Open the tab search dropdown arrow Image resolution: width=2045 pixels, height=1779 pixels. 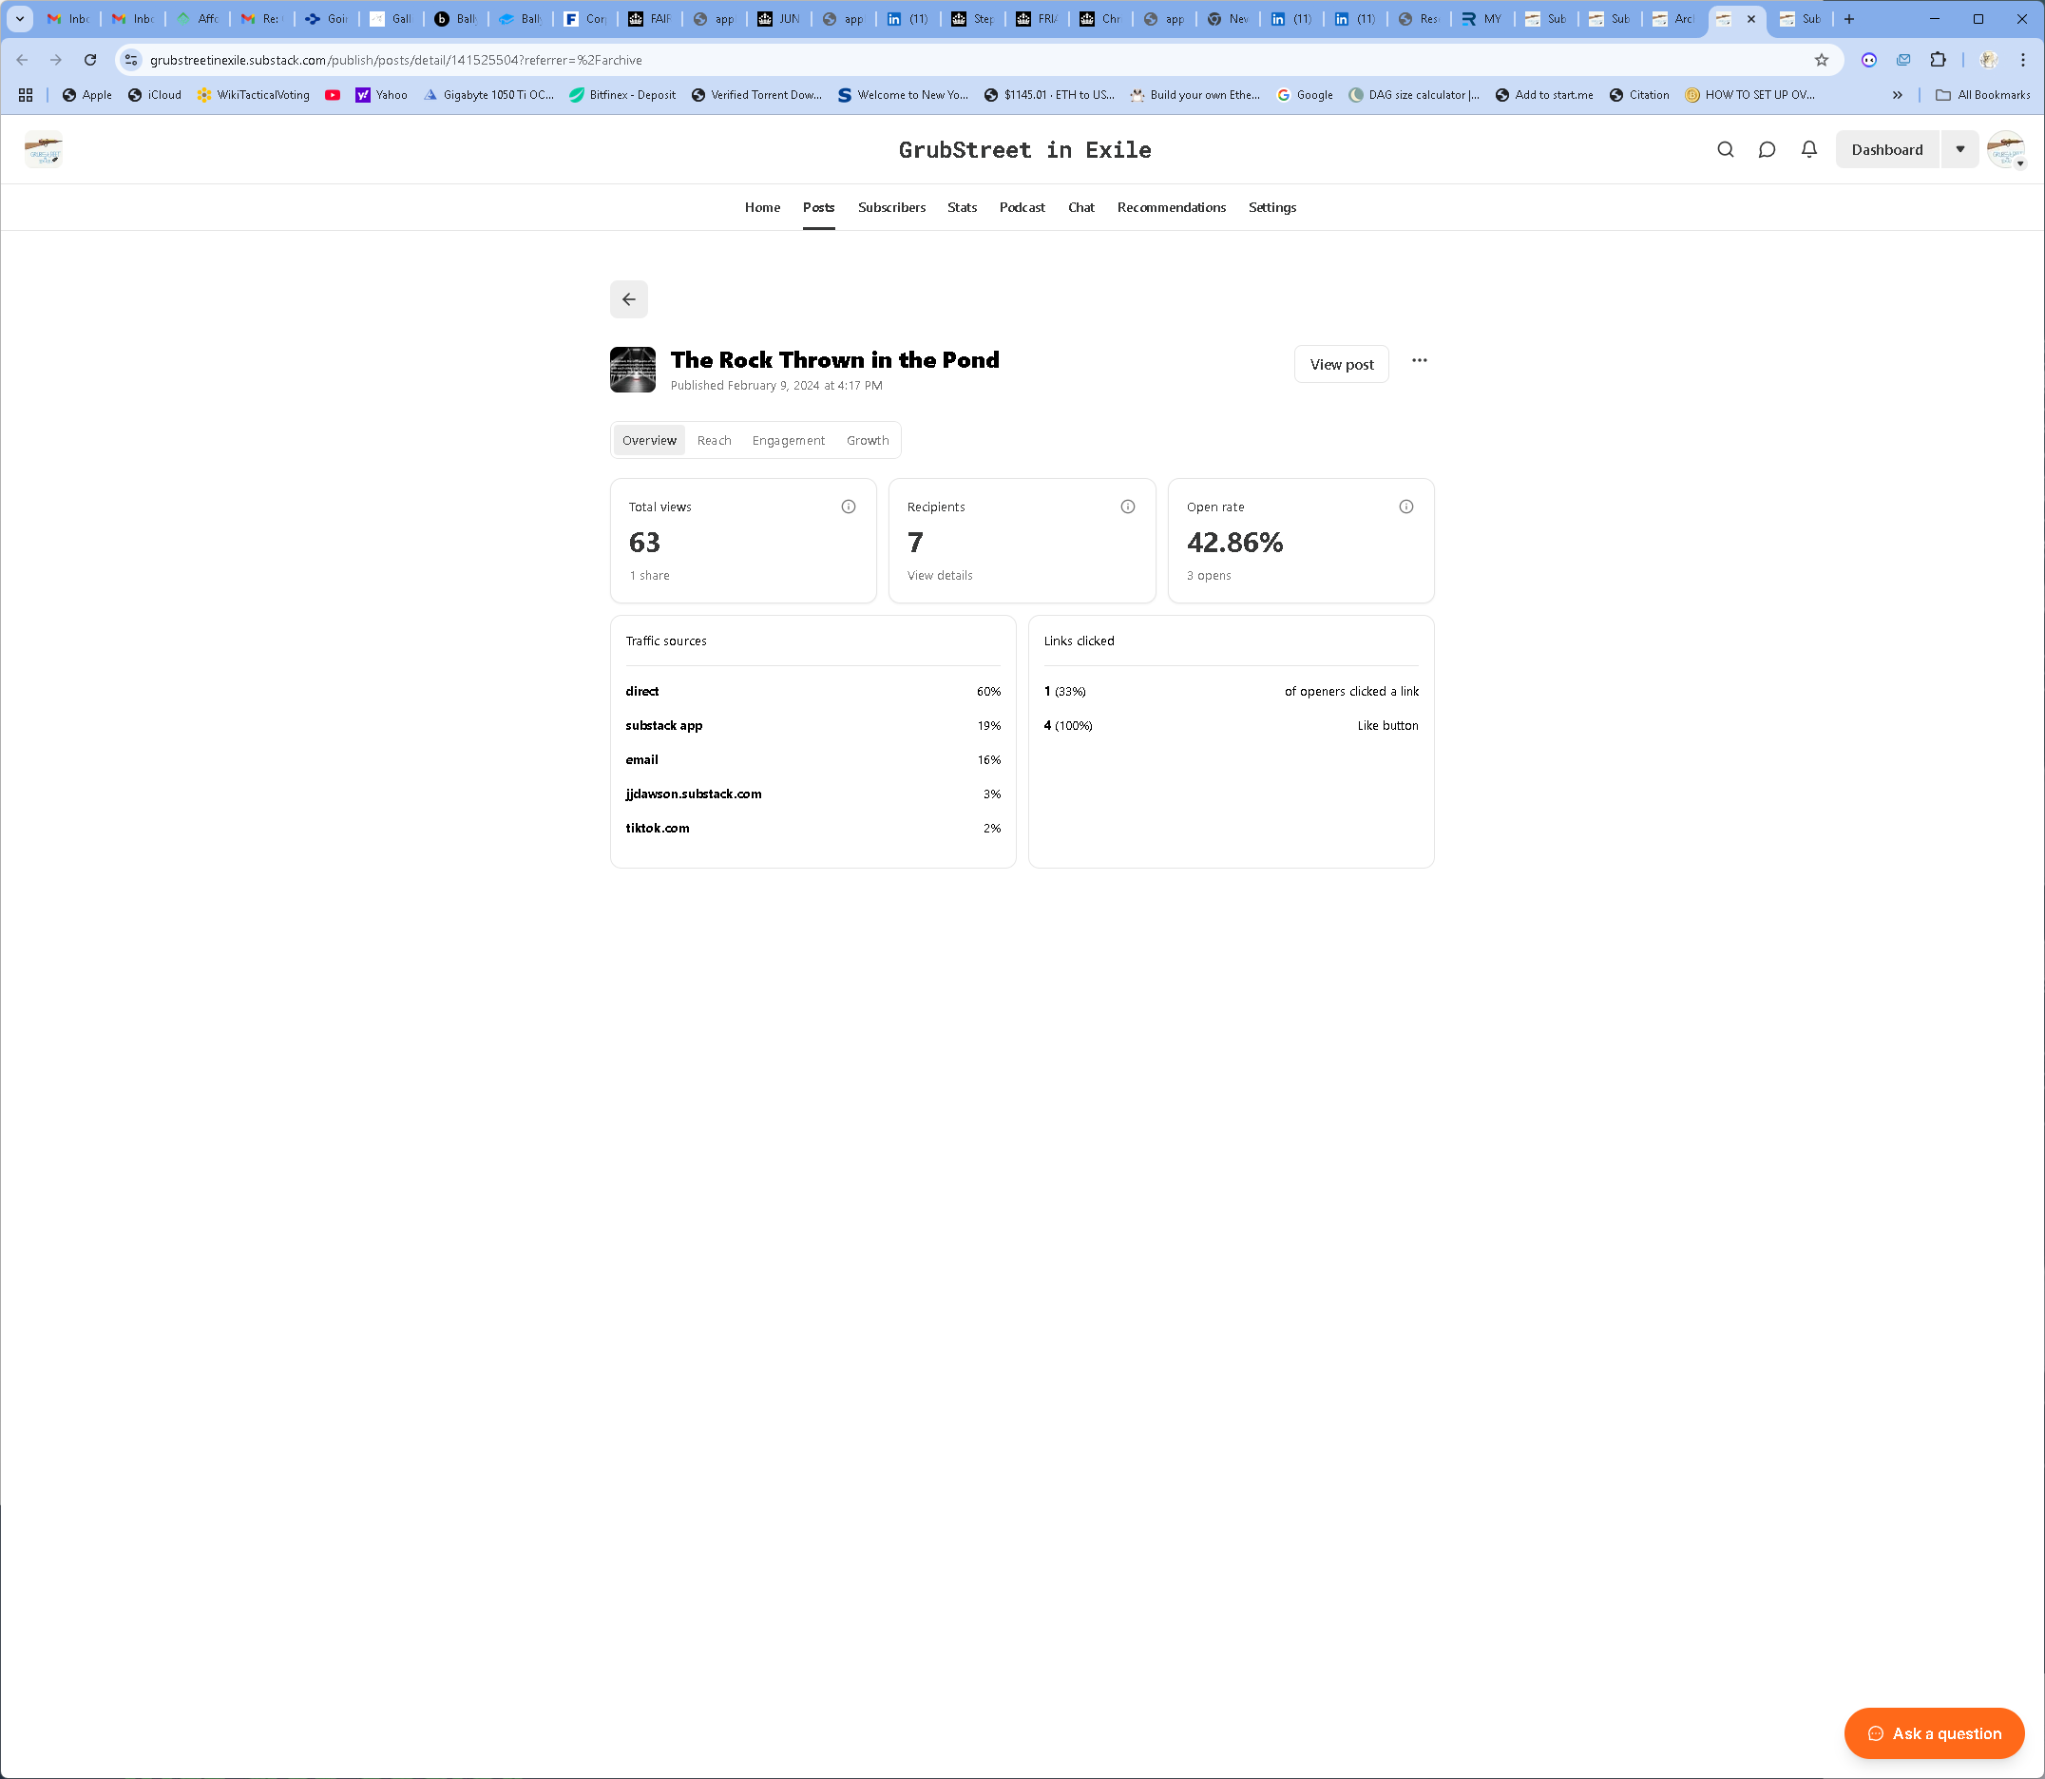pos(19,19)
